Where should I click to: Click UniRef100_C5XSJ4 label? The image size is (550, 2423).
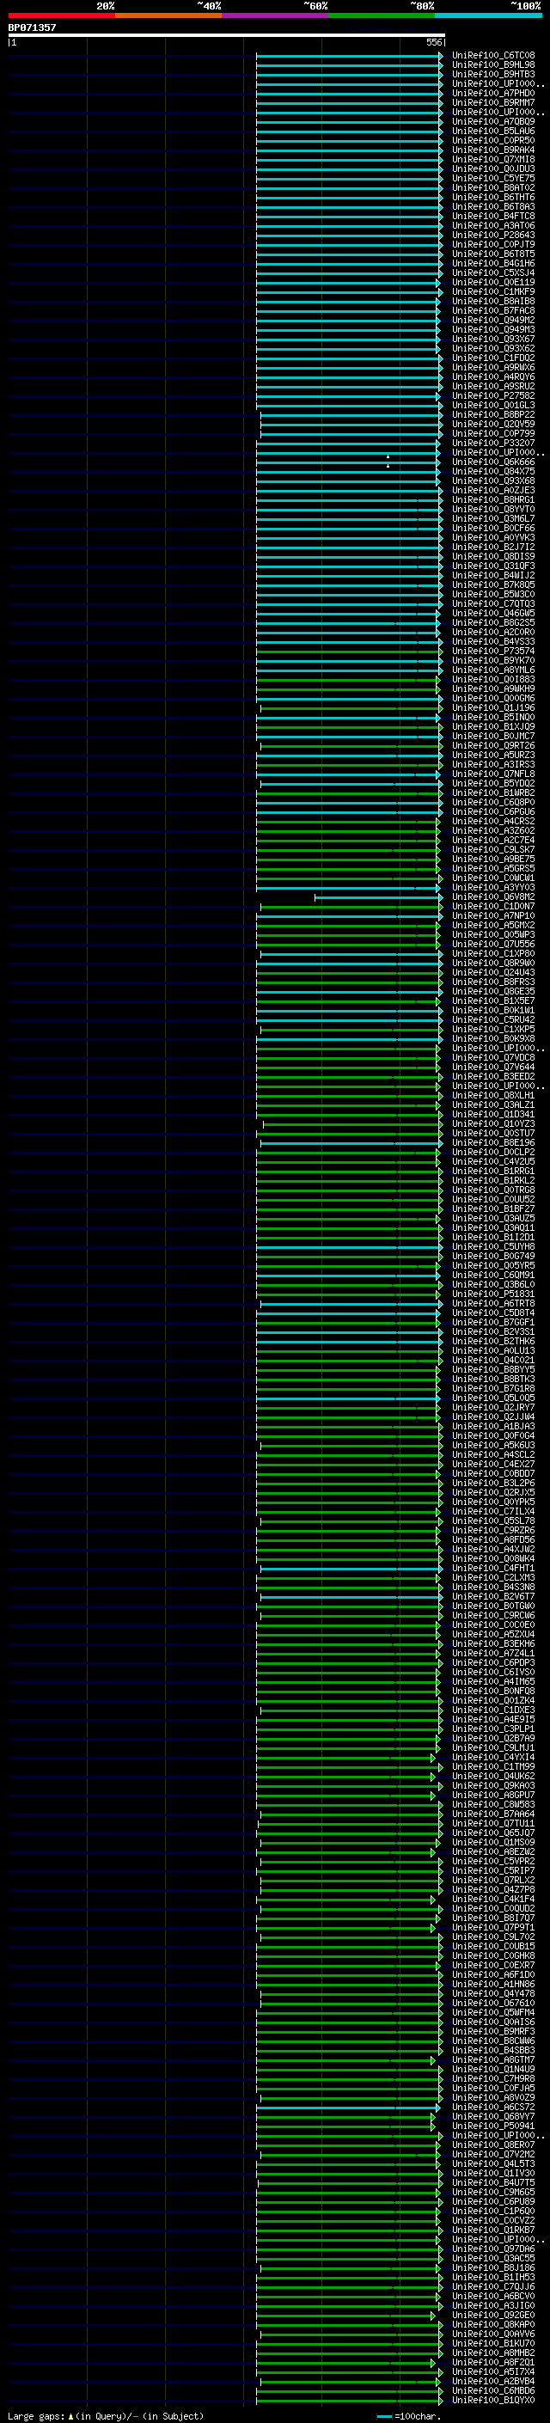pos(492,272)
